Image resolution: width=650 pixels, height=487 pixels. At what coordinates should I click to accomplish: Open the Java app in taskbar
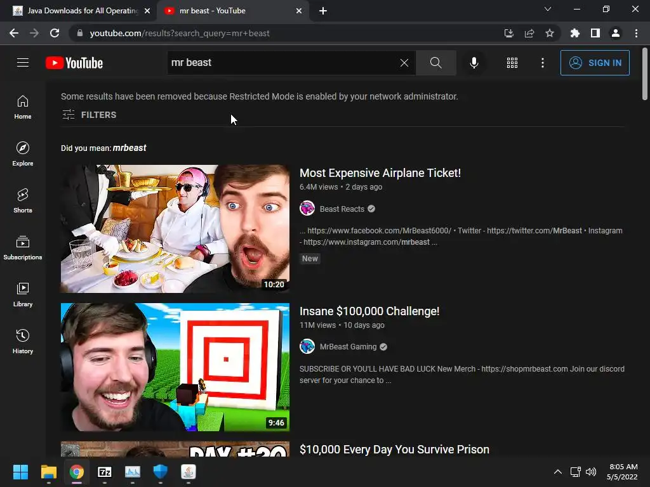click(188, 472)
